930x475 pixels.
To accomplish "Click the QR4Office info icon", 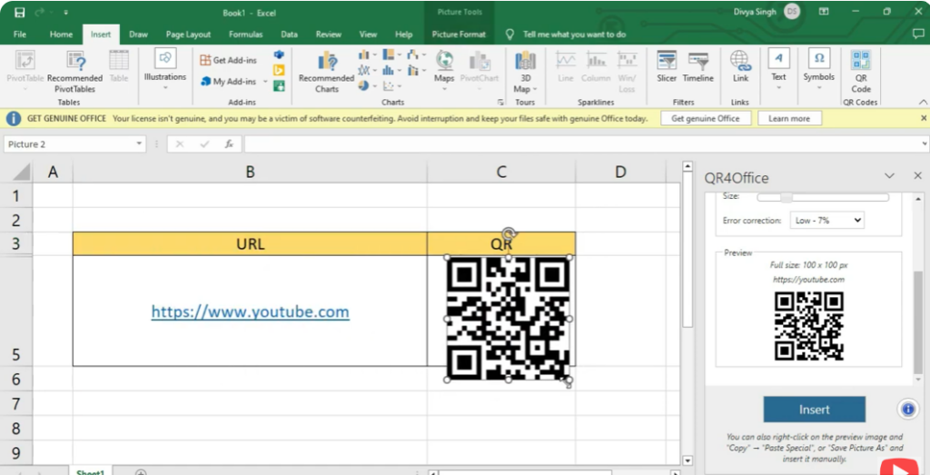I will 907,410.
